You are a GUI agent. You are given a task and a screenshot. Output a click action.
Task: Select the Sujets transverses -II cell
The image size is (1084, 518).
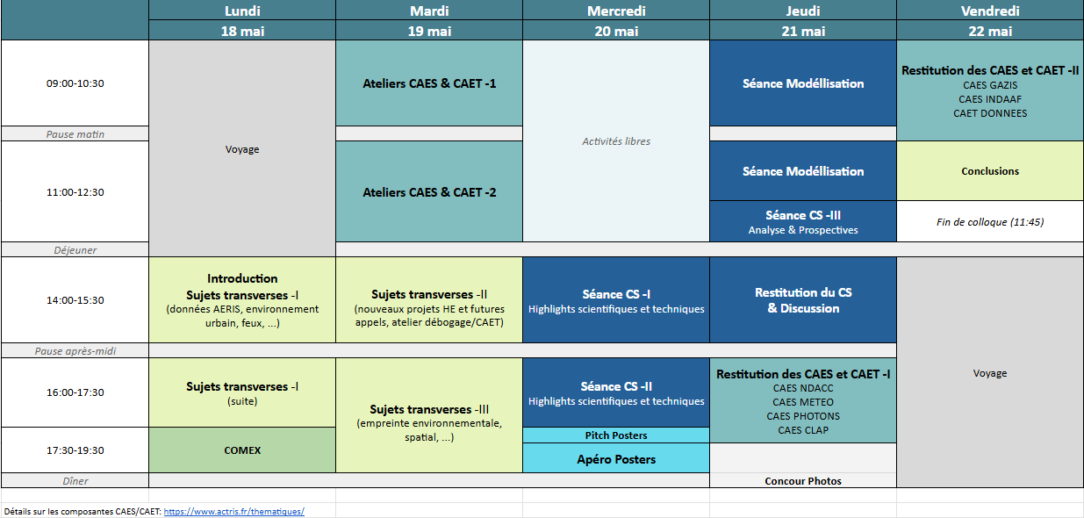coord(429,301)
